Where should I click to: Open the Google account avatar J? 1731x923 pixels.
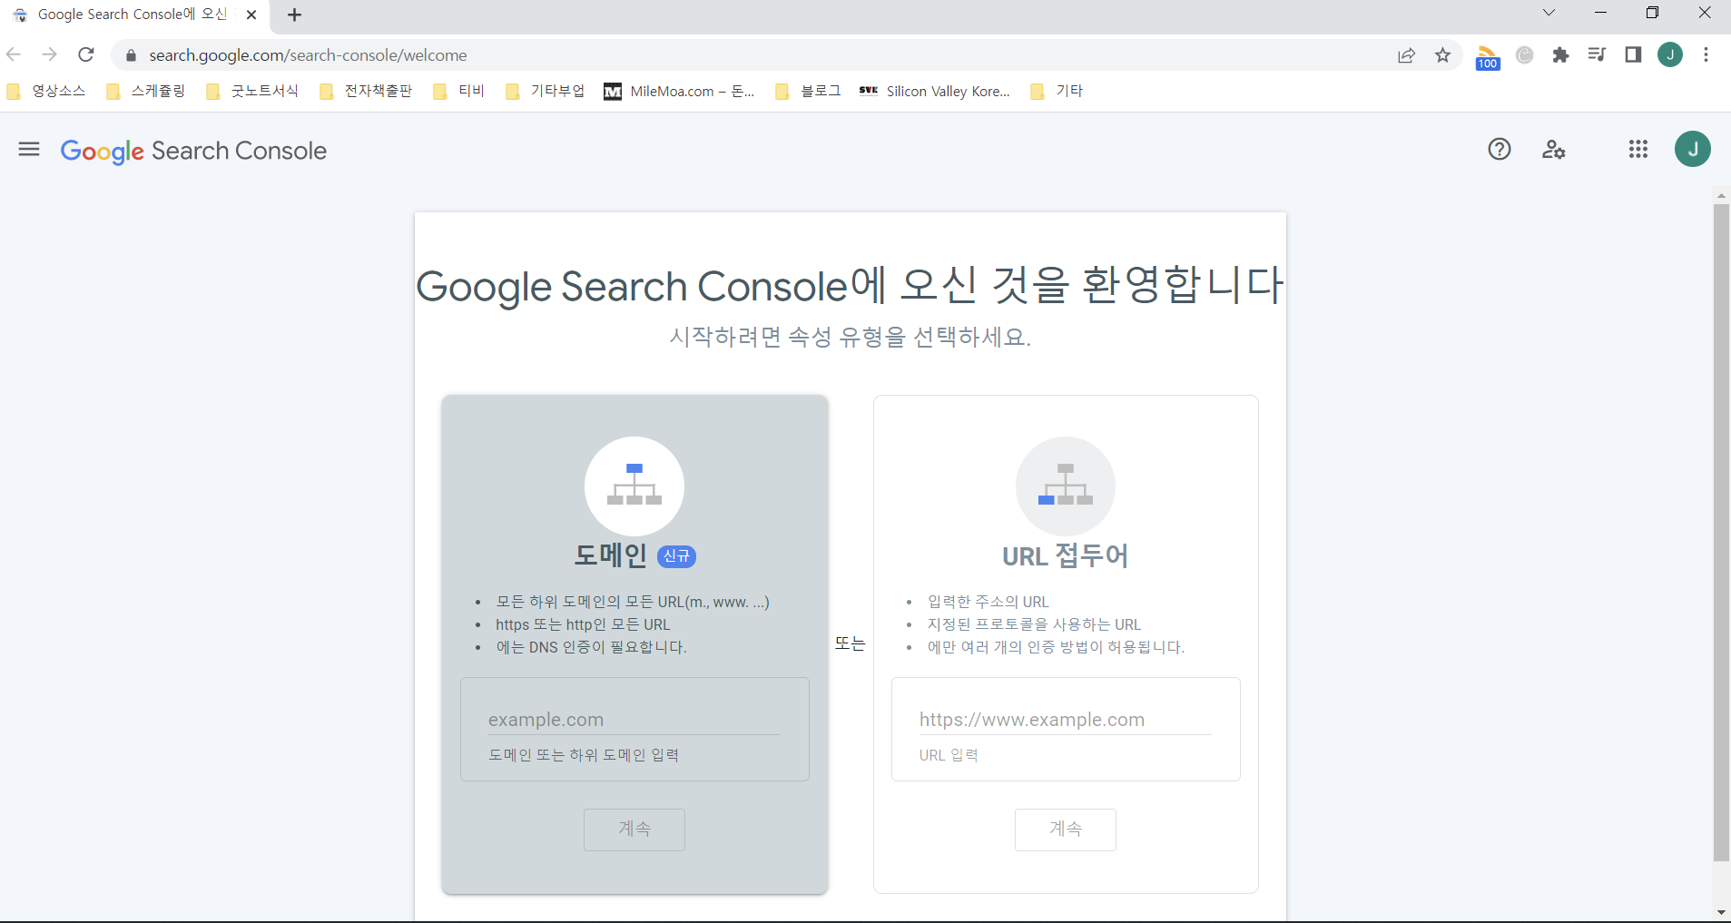click(1693, 149)
